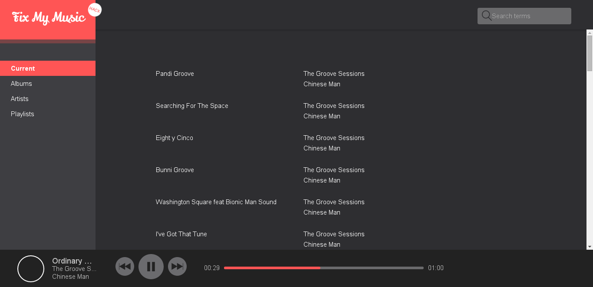Screen dimensions: 593x287
Task: Skip to the next track
Action: 177,266
